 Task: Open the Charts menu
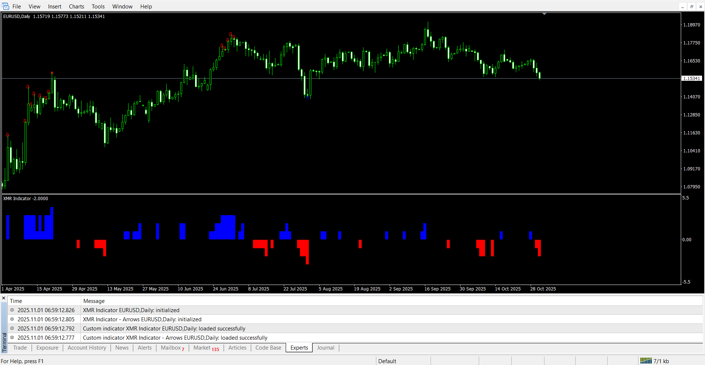click(x=76, y=7)
